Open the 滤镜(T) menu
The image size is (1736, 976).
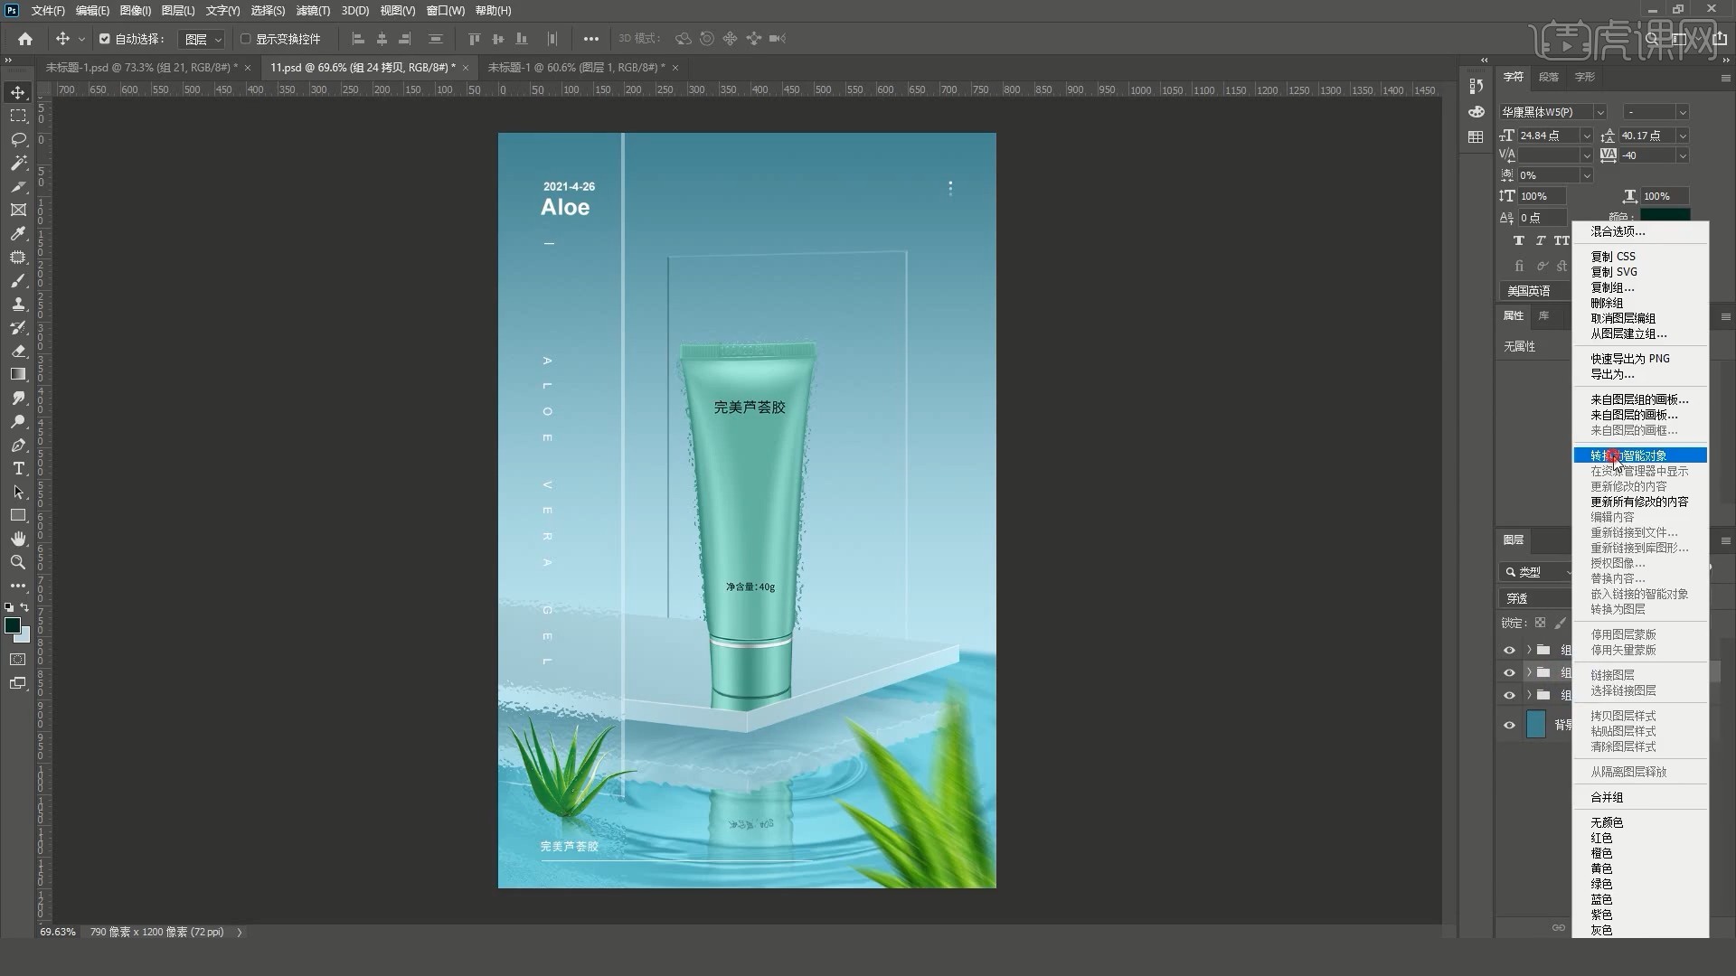click(313, 11)
